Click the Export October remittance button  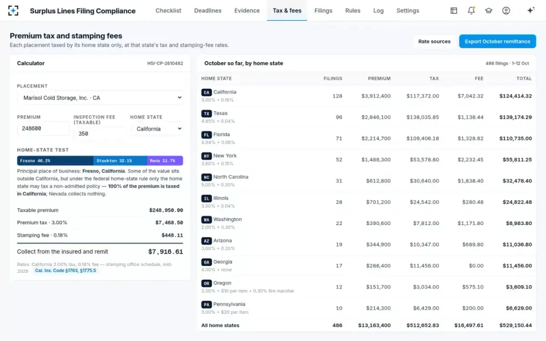[x=497, y=41]
